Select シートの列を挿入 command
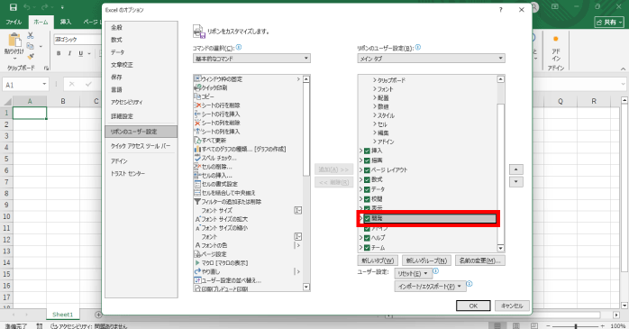Screen dimensions: 629x329 click(247, 132)
